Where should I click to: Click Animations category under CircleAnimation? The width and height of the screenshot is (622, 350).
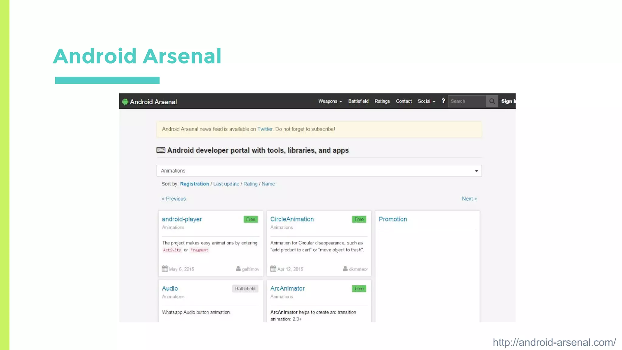[282, 227]
